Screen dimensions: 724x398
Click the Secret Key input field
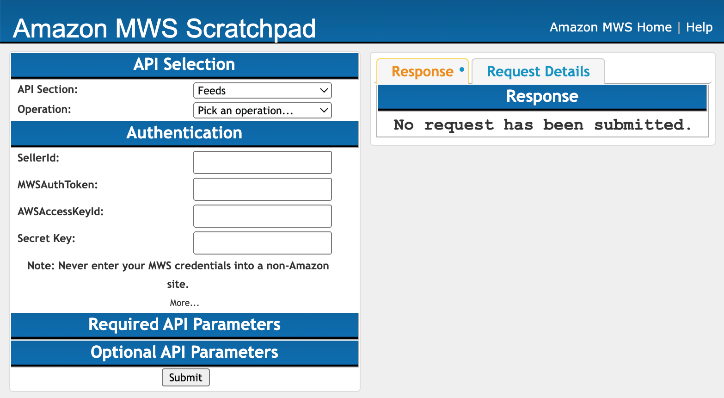262,243
